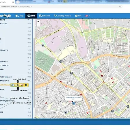Screen dimensions: 130x130
Task: Select the AROVA-2 stop row
Action: [x=16, y=62]
